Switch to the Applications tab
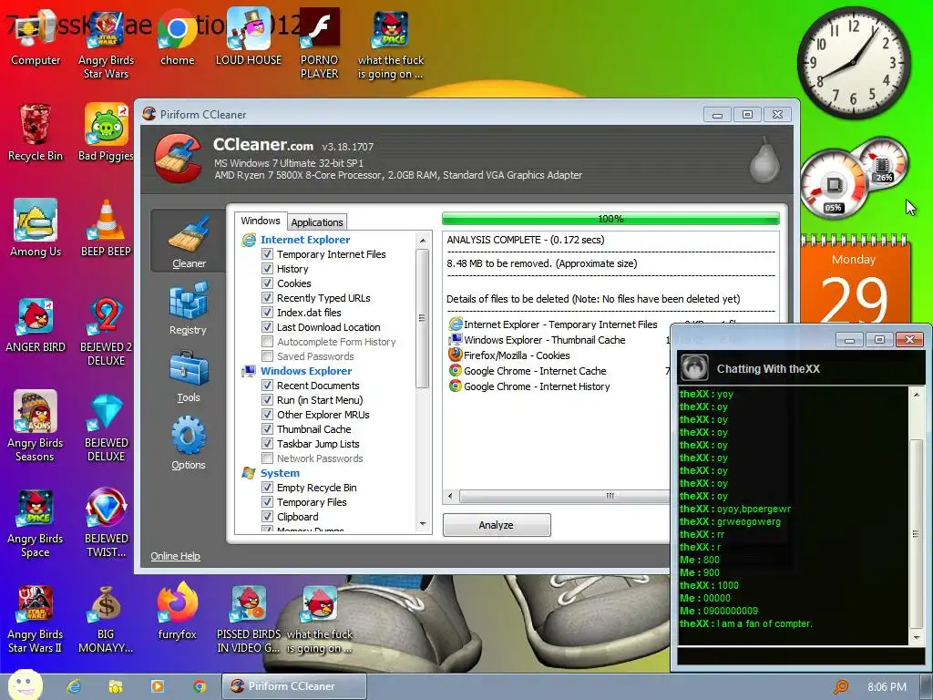The width and height of the screenshot is (933, 700). (316, 222)
